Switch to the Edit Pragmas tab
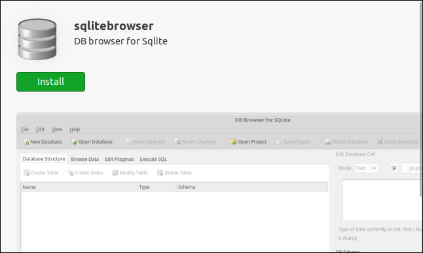 tap(119, 160)
